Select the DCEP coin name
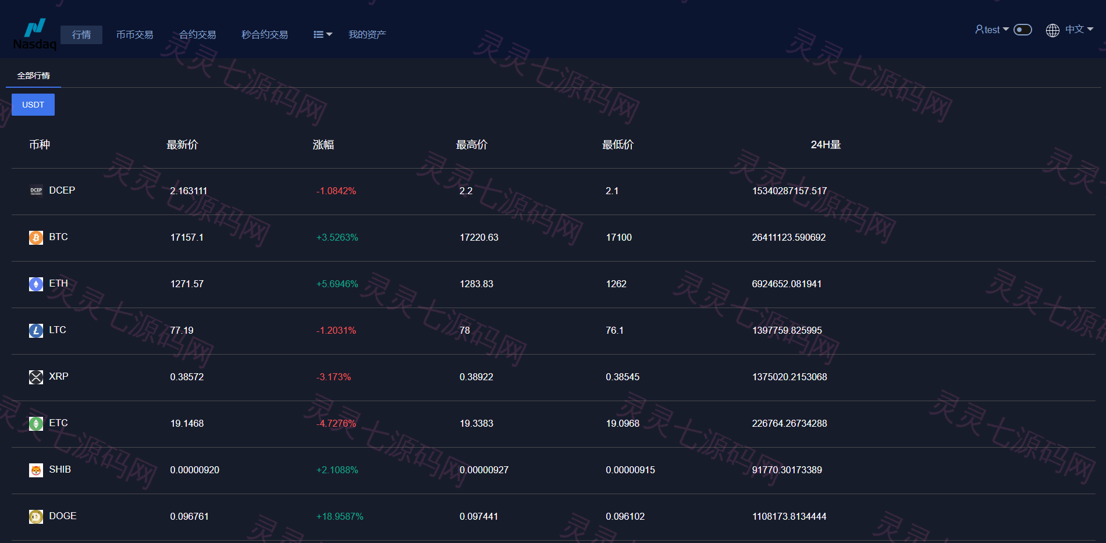Viewport: 1106px width, 543px height. [62, 190]
